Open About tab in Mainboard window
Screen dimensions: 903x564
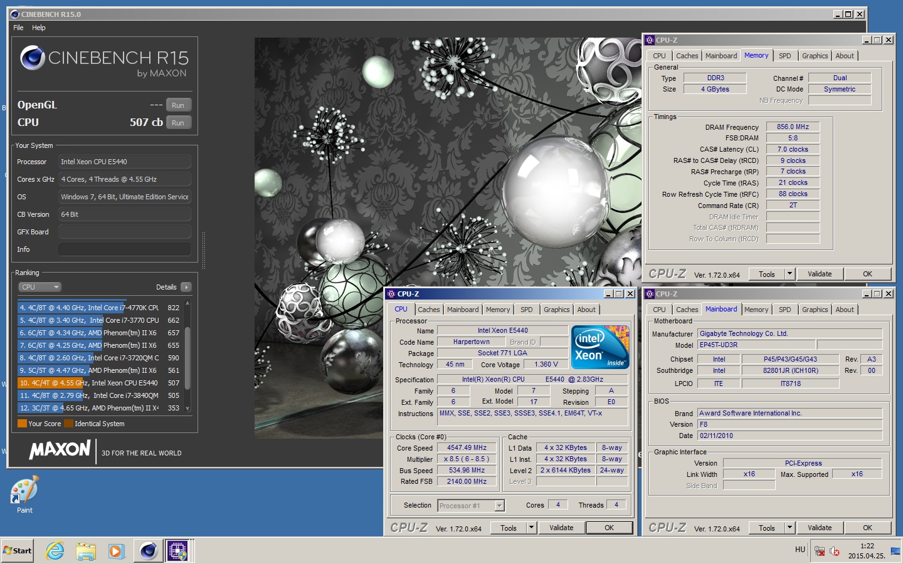(x=845, y=310)
